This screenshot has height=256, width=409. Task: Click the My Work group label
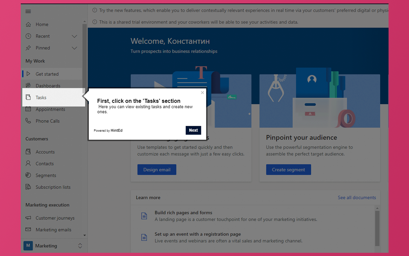[x=35, y=61]
